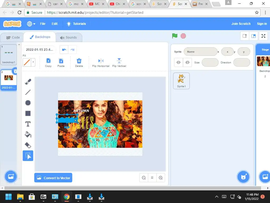Enter full screen stage mode
270x203 pixels.
coord(263,36)
